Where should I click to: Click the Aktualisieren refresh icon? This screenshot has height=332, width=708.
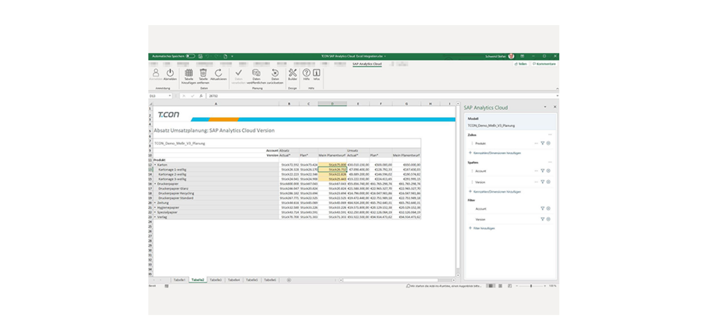pyautogui.click(x=218, y=72)
